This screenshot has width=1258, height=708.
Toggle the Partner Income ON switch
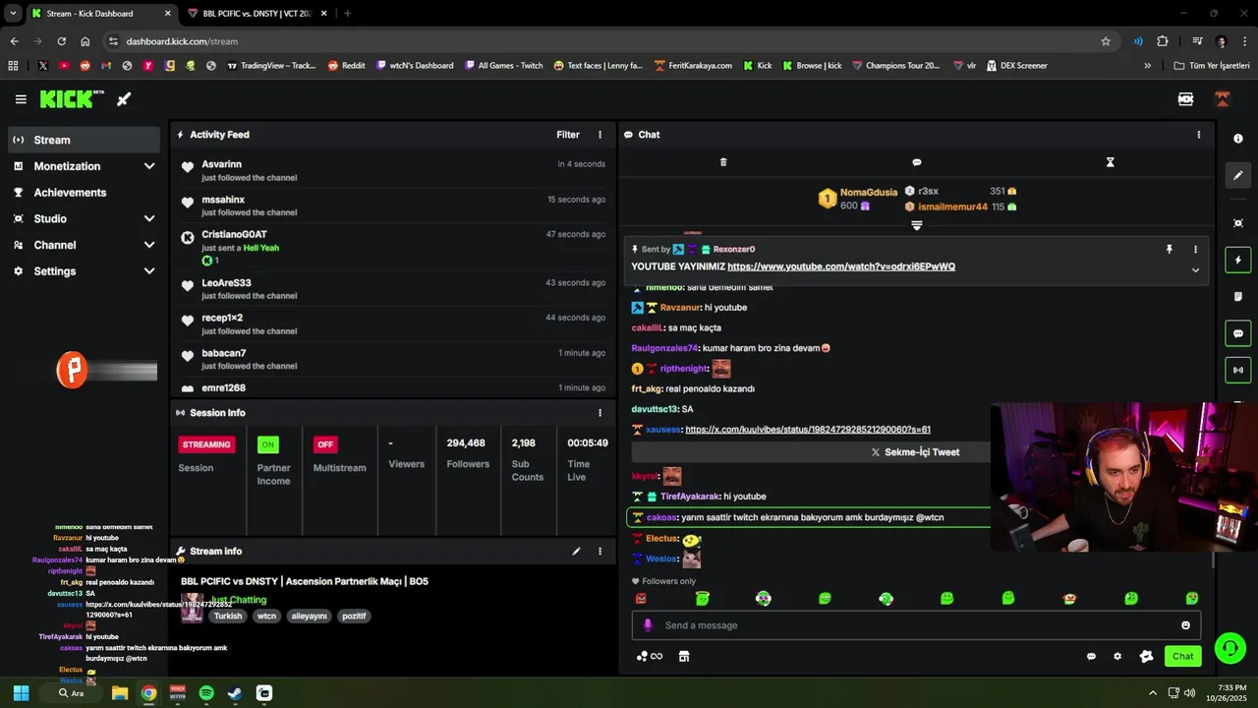(267, 444)
